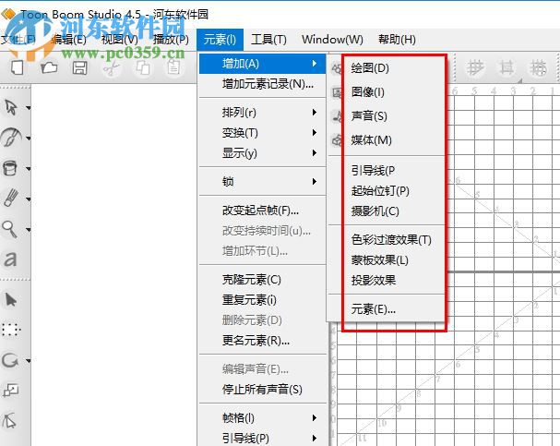Add a 引导线(P guide element
The width and height of the screenshot is (560, 446).
tap(386, 171)
